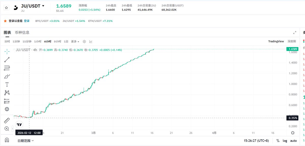The image size is (305, 146).
Task: Open chart settings gear in timeframe bar
Action: [84, 41]
